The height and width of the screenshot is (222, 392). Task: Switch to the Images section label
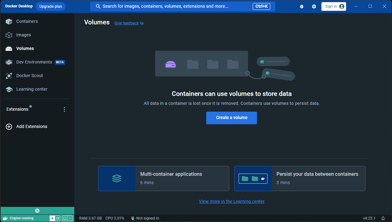(x=24, y=35)
